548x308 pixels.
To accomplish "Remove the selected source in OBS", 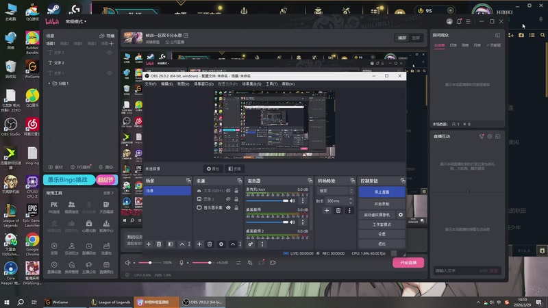I will coord(210,244).
